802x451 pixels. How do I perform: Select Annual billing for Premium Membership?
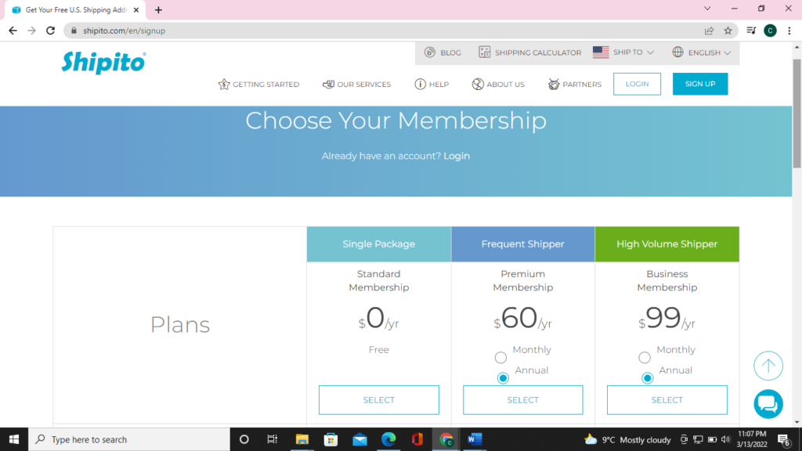[x=503, y=378]
